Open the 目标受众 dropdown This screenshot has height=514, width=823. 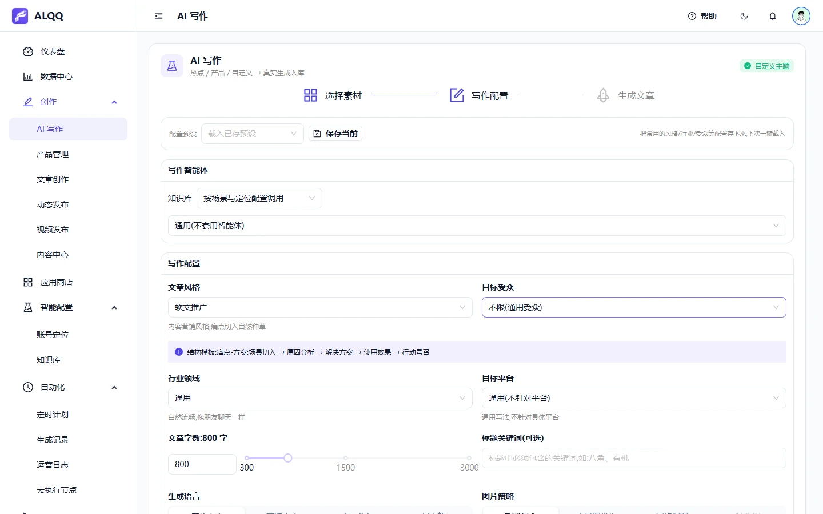coord(634,307)
